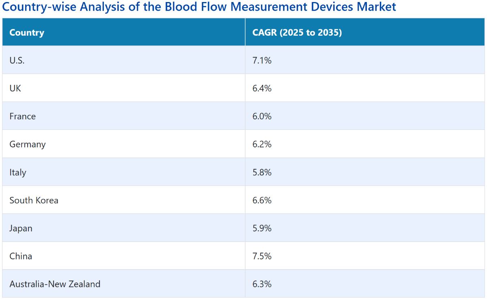Select the Italy country cell
Screen dimensions: 487x300
[124, 172]
